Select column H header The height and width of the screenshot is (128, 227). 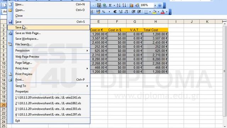click(x=156, y=22)
